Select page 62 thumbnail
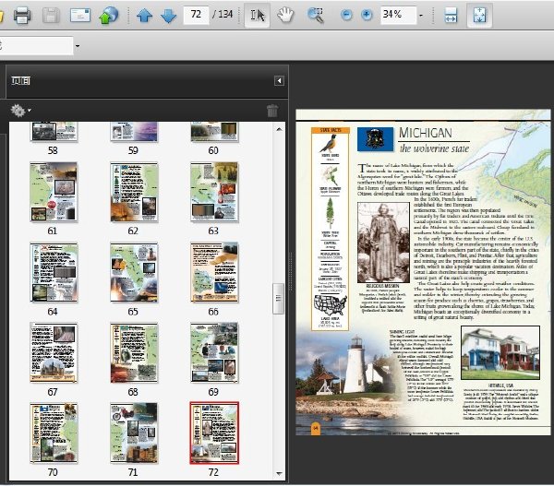554x486 pixels. pyautogui.click(x=134, y=192)
